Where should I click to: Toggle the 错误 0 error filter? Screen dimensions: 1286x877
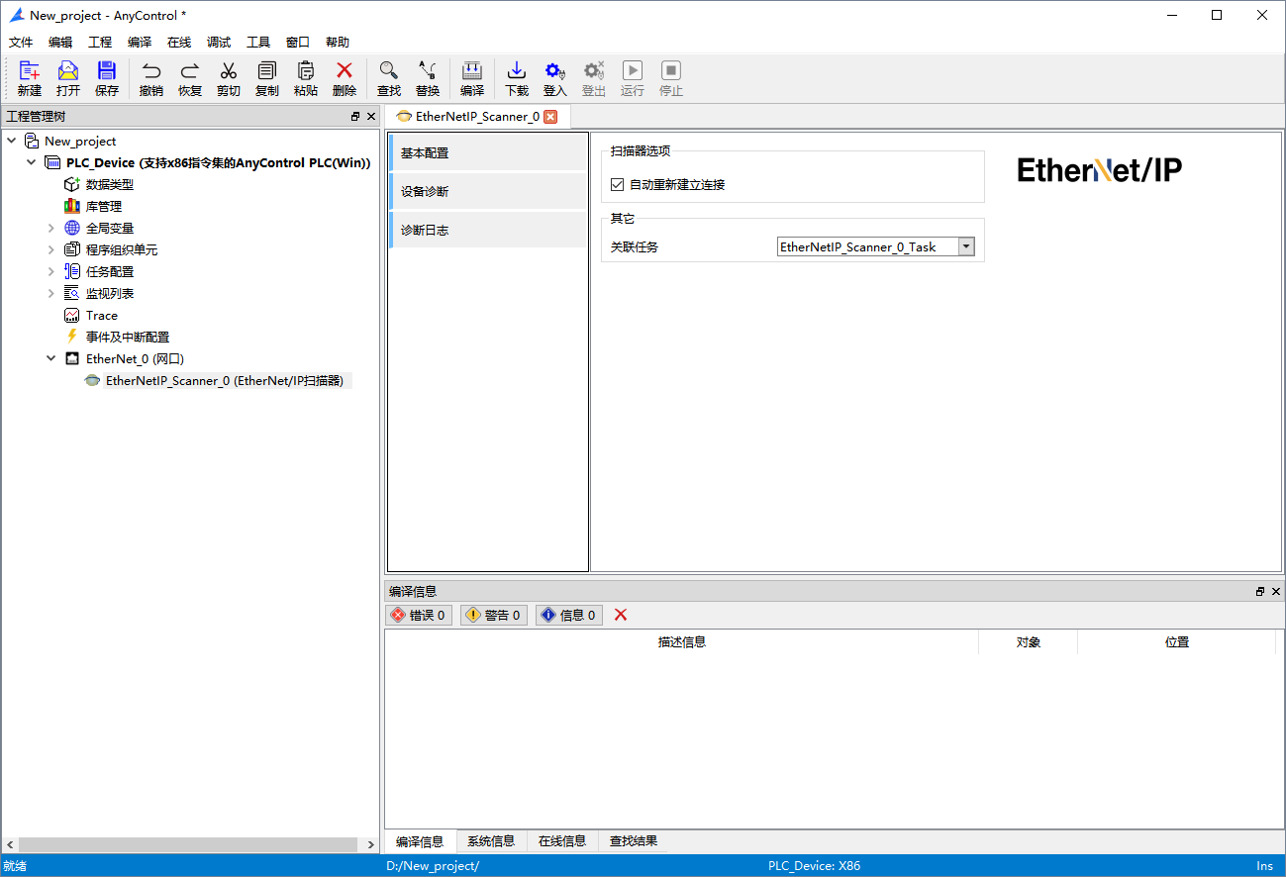(419, 615)
